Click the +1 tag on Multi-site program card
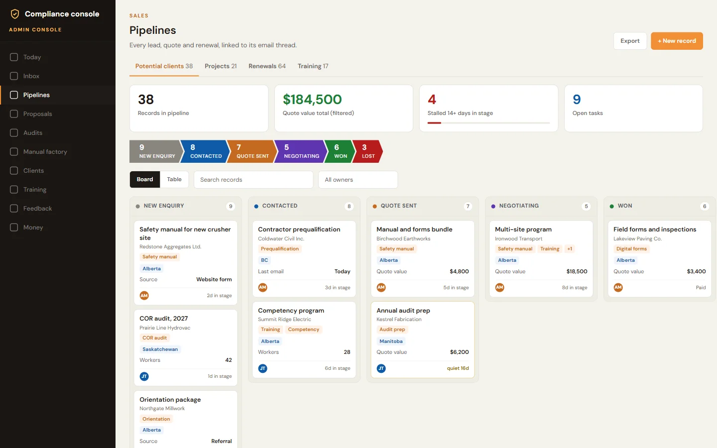Screen dimensions: 717x448 pos(570,249)
